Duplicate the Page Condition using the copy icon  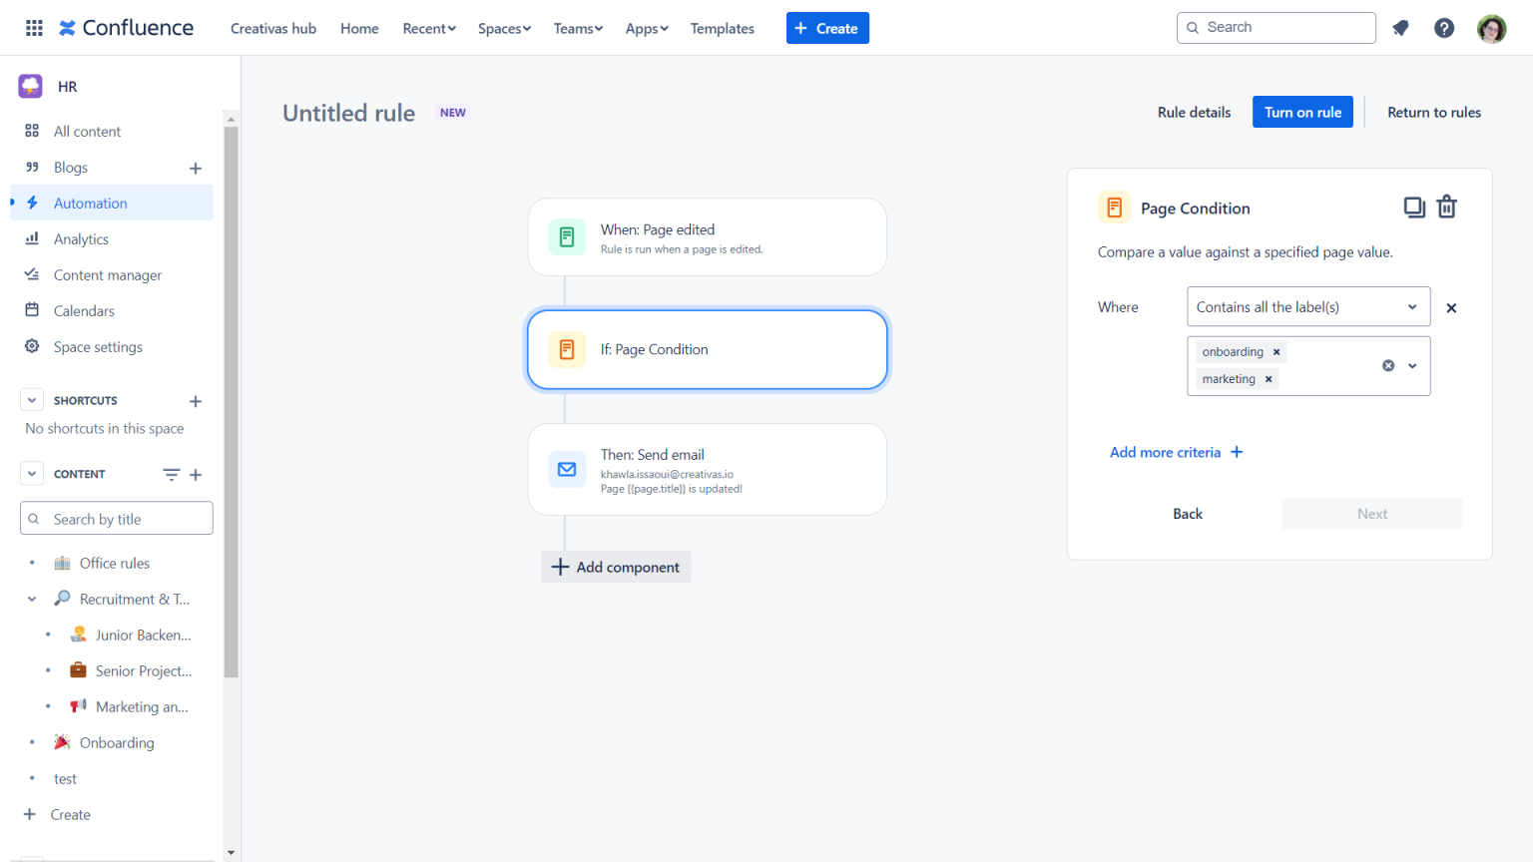(1414, 207)
